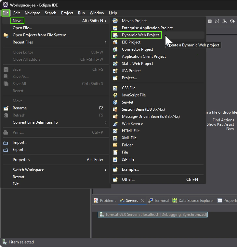The height and width of the screenshot is (247, 237).
Task: Click the Step Into toolbar icon
Action: 225,21
